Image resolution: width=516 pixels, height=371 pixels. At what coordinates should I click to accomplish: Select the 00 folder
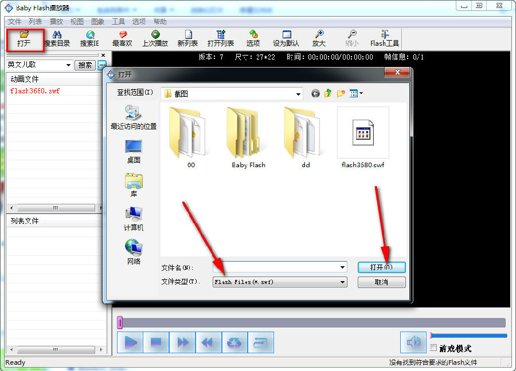pyautogui.click(x=191, y=137)
